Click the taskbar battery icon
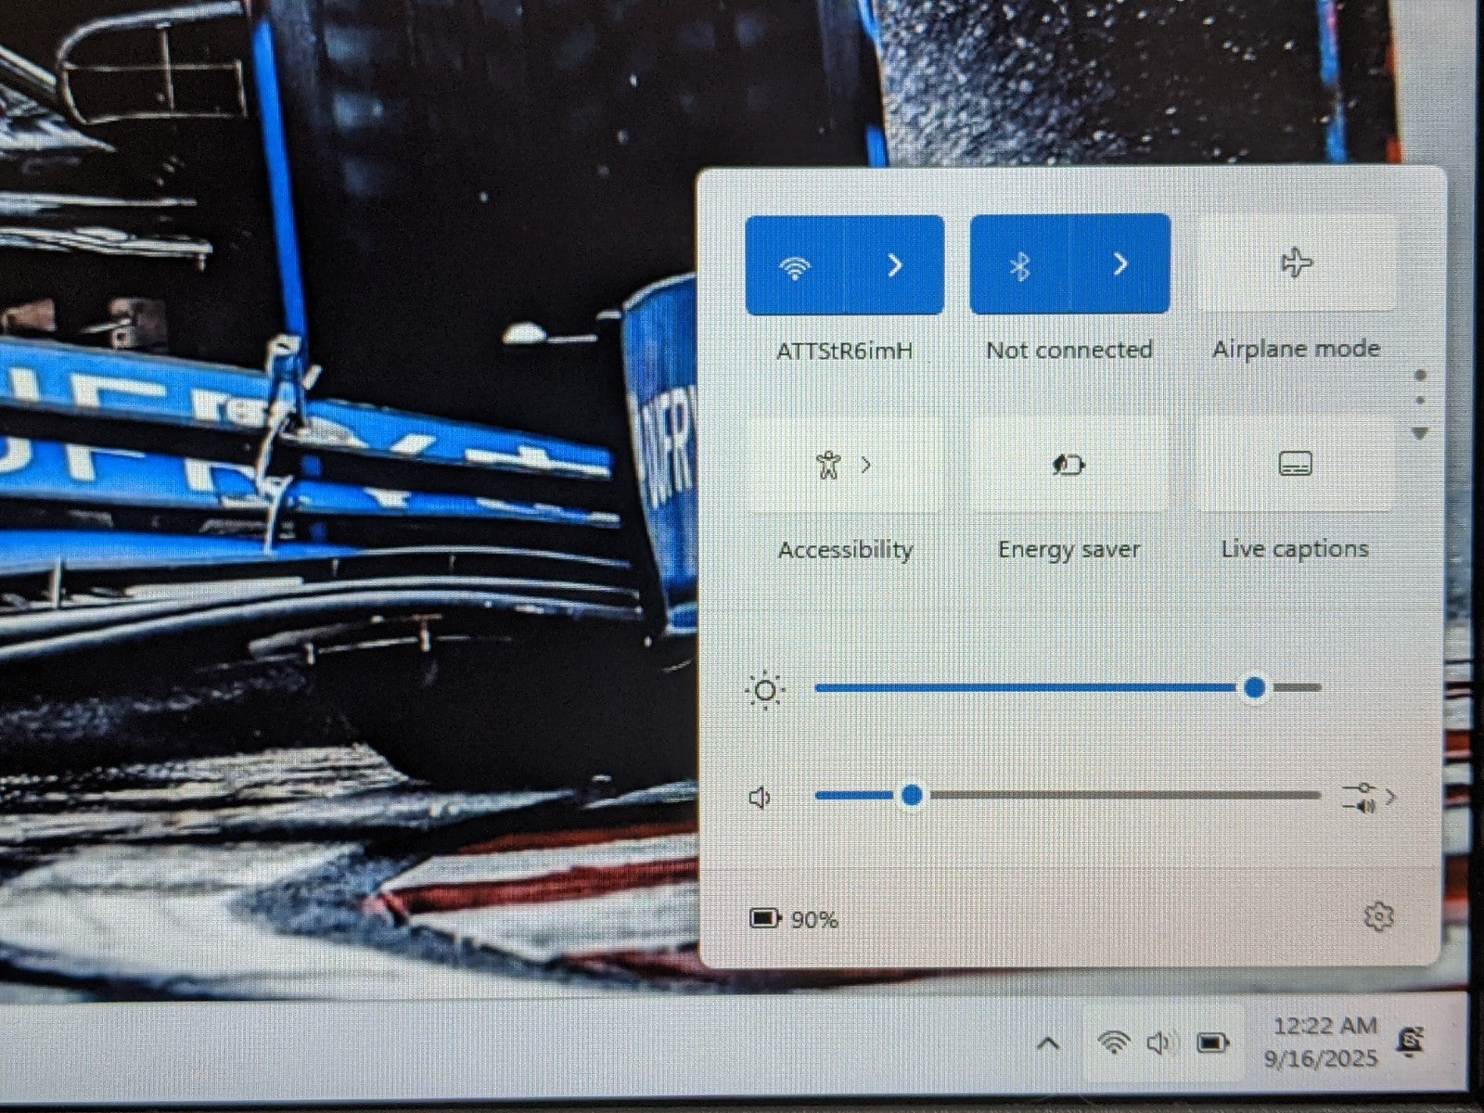Image resolution: width=1484 pixels, height=1113 pixels. point(1212,1043)
